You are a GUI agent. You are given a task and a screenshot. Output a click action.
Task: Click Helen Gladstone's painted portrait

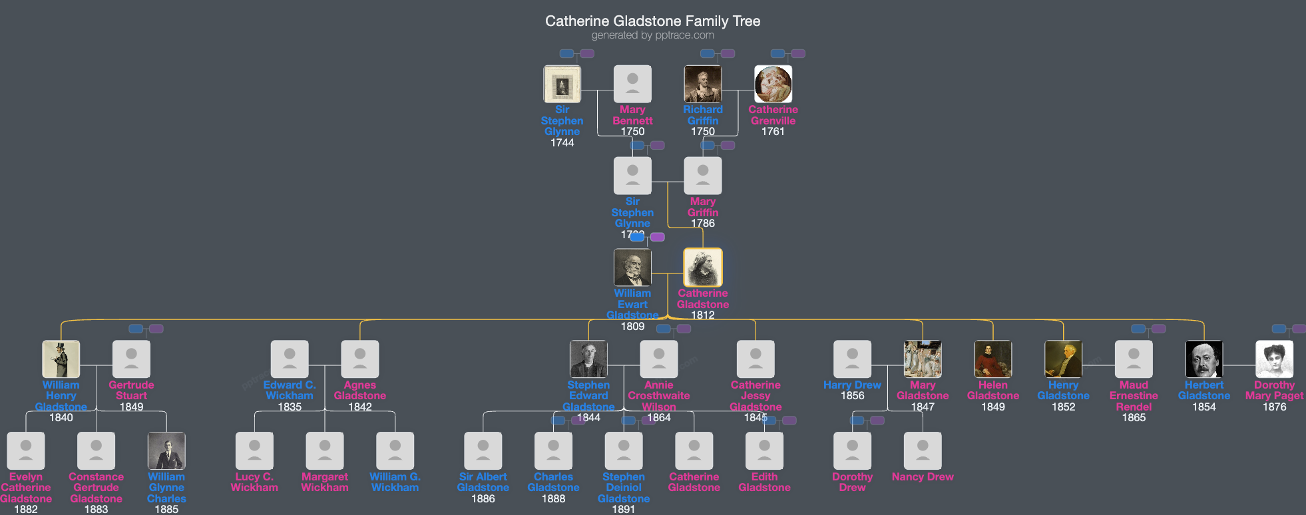point(993,359)
